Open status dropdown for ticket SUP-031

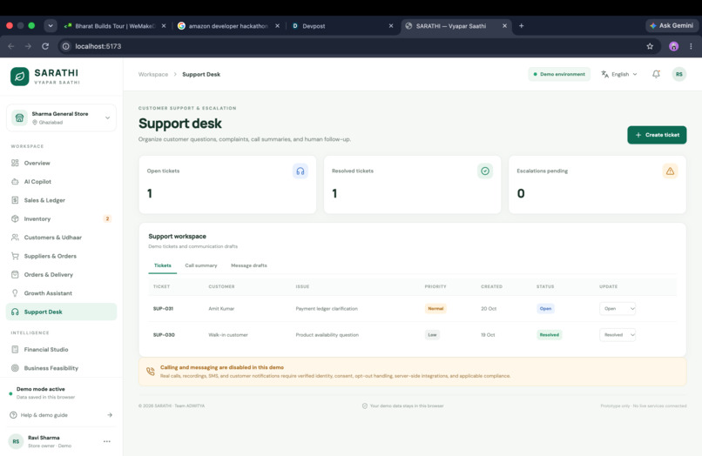[x=618, y=308]
